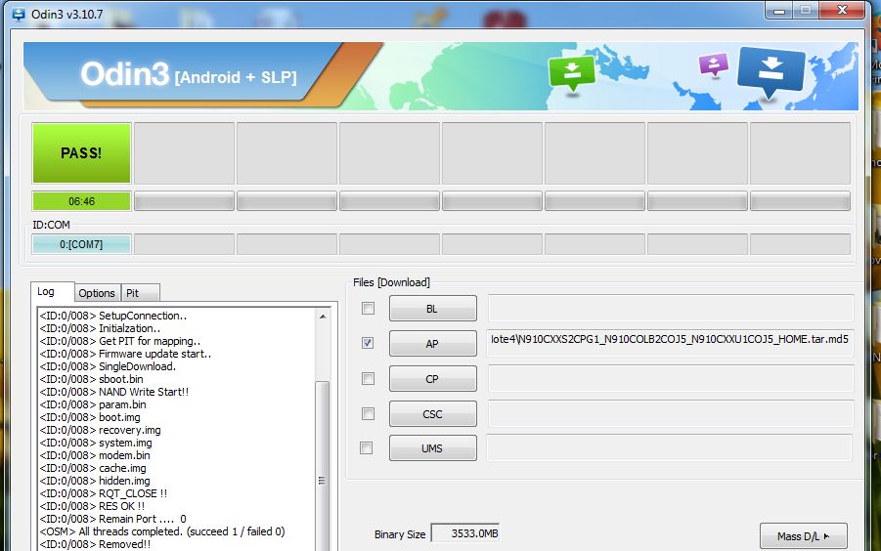Screen dimensions: 881x551
Task: Grab the log panel scrollbar thumb
Action: point(322,466)
